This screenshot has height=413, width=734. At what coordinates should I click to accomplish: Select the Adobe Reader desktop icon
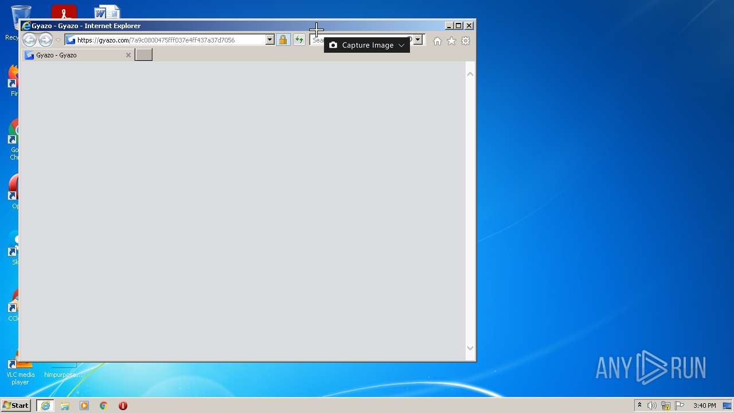coord(64,11)
